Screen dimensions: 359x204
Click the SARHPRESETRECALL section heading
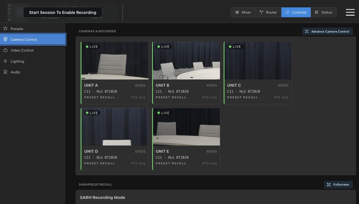tap(95, 184)
